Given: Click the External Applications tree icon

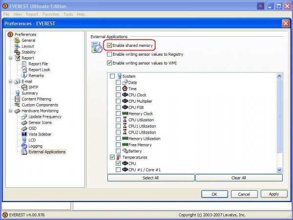Looking at the screenshot, I should coord(24,152).
